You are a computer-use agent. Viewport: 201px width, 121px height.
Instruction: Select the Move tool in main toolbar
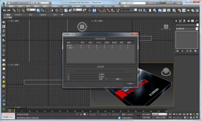tap(57, 10)
